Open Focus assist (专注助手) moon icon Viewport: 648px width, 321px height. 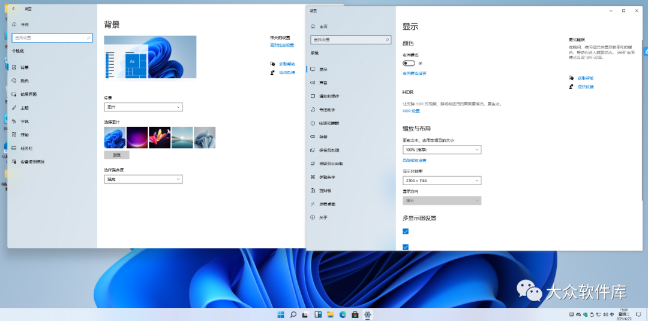(313, 110)
